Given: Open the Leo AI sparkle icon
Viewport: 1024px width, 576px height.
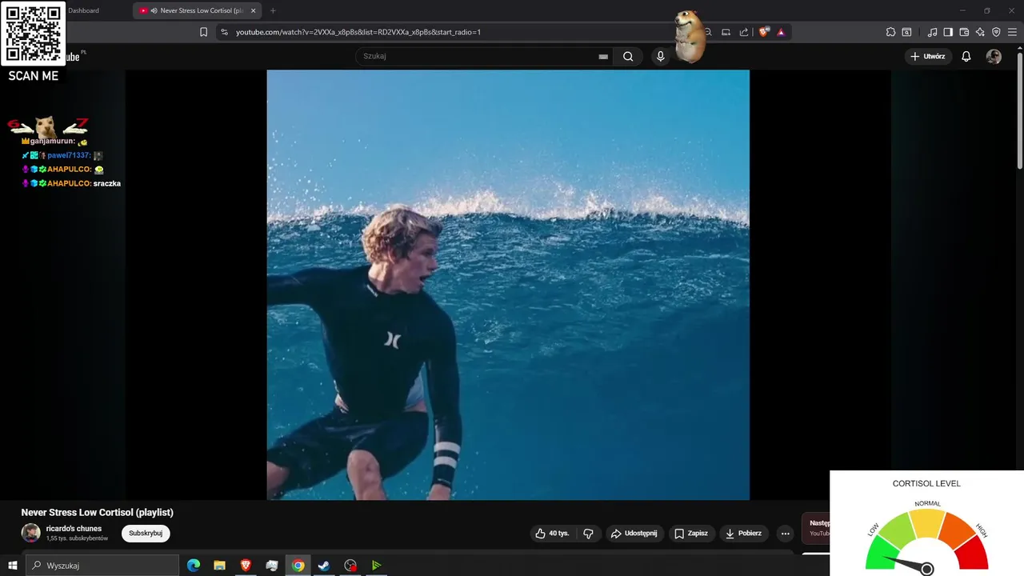Looking at the screenshot, I should click(x=980, y=32).
